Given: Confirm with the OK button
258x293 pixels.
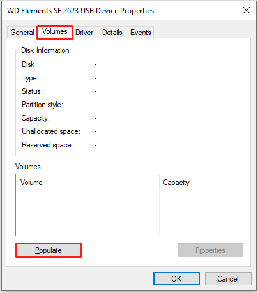Looking at the screenshot, I should [176, 279].
